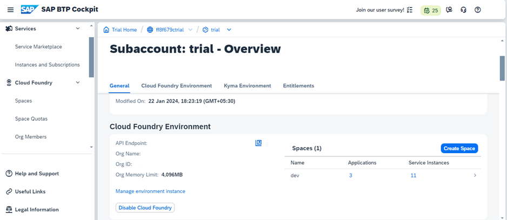
Task: Open the 3 applications link
Action: [350, 175]
